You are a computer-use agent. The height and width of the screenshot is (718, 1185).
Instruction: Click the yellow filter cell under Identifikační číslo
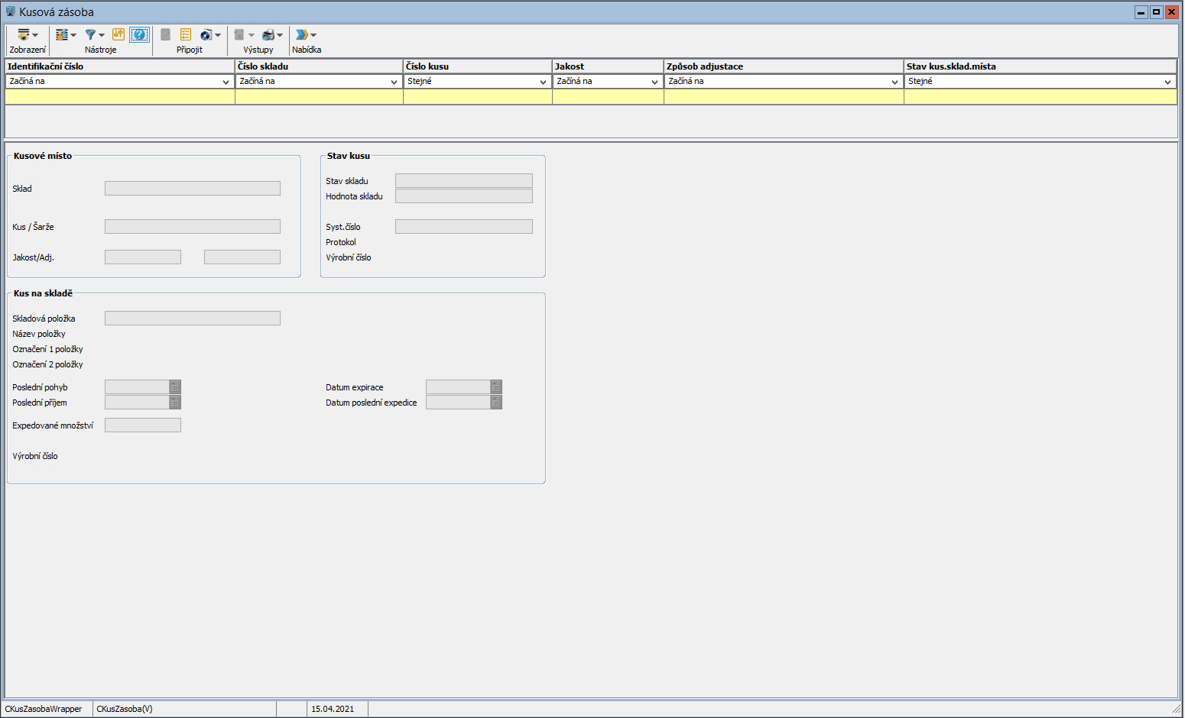[x=120, y=97]
